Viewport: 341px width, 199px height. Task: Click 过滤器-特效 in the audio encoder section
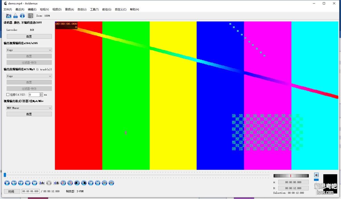point(29,89)
